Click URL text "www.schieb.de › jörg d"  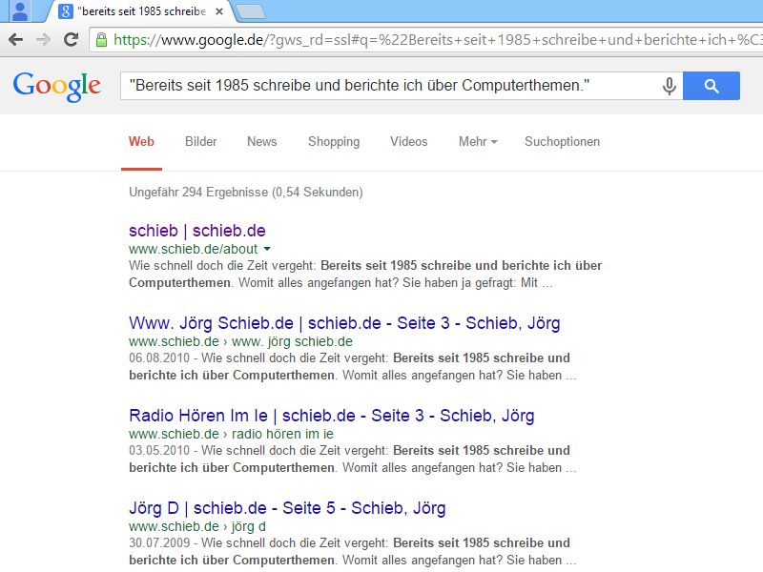(197, 526)
